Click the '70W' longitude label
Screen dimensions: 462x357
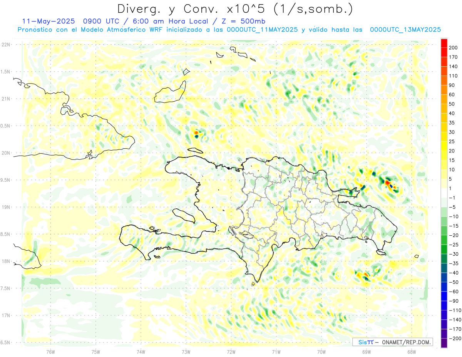[321, 352]
